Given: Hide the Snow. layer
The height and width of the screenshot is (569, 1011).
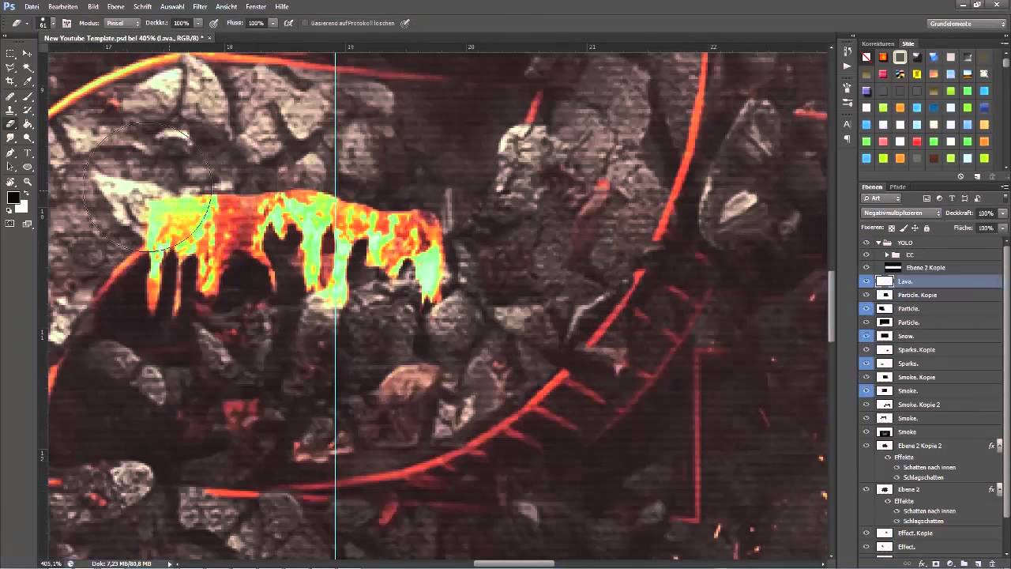Looking at the screenshot, I should (866, 336).
